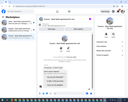Send a thumbs-up like

click(x=91, y=94)
